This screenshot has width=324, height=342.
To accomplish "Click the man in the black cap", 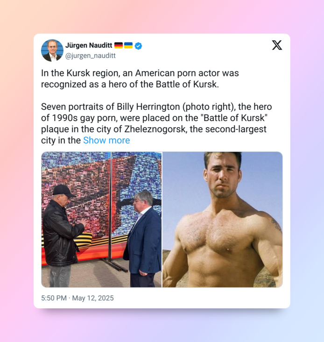I will click(x=62, y=235).
